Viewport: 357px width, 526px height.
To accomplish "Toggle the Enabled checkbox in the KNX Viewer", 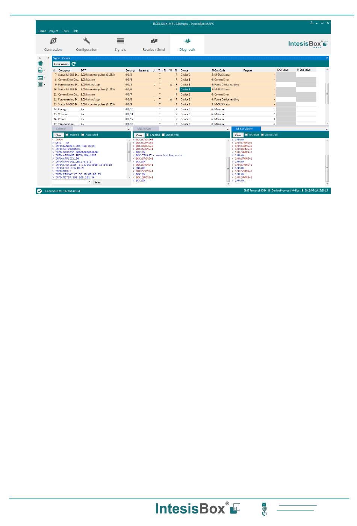I will (148, 135).
